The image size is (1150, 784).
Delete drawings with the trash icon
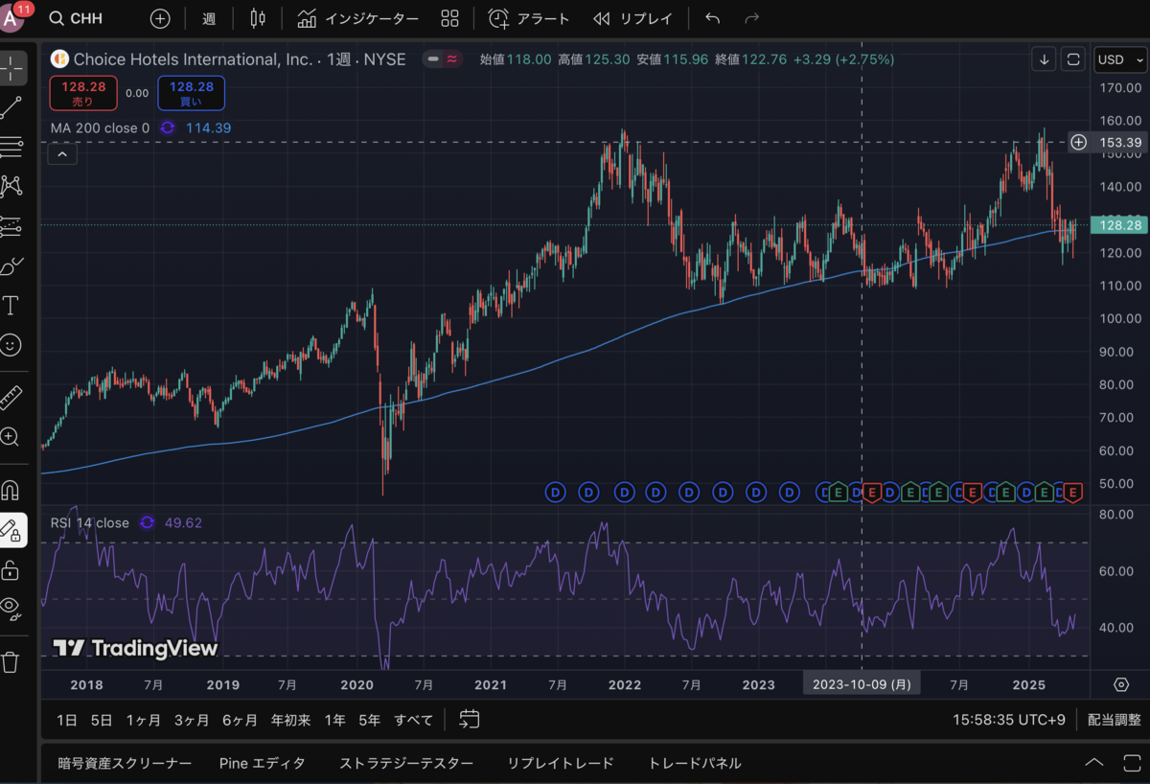(11, 661)
